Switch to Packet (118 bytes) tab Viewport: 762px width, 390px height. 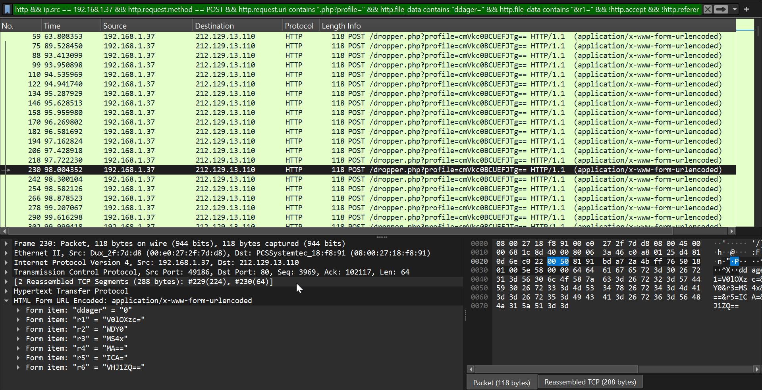click(x=502, y=382)
